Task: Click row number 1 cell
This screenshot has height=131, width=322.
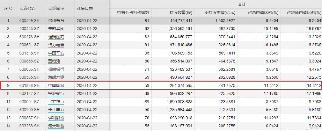Action: coord(8,20)
